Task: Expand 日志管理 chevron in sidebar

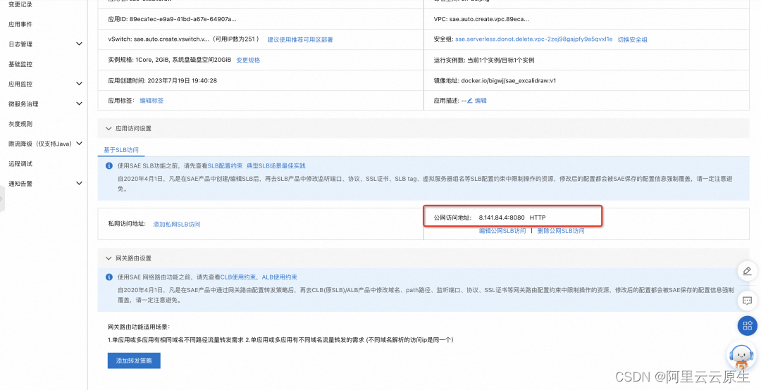Action: coord(80,44)
